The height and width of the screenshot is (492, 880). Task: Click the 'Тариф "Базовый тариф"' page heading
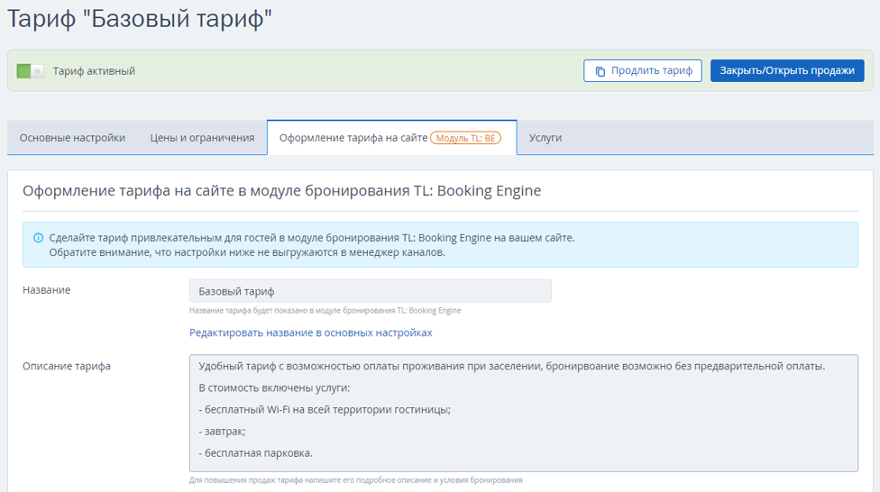[139, 19]
